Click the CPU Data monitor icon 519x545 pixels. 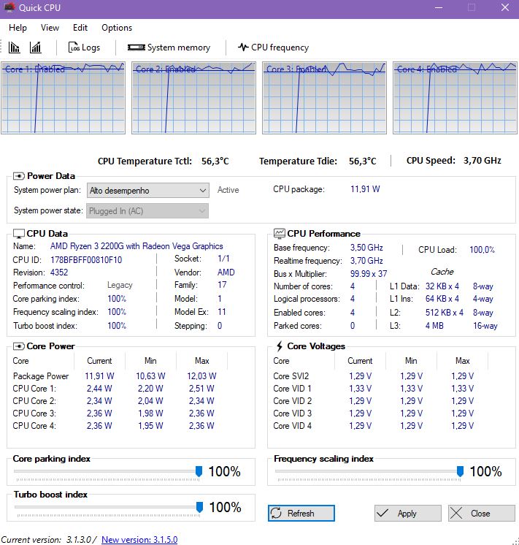[19, 234]
